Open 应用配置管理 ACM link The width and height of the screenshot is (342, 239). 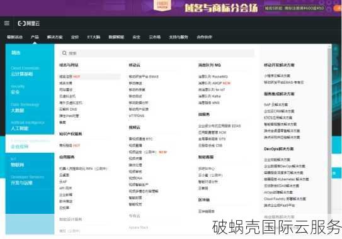212,132
